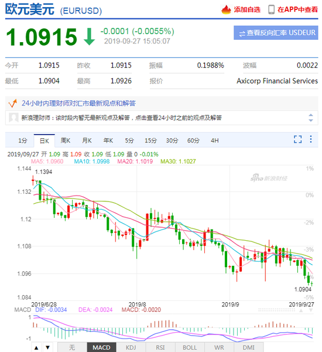Screen dimensions: 322x352
Task: Select the 年K chart tab
Action: (108, 141)
